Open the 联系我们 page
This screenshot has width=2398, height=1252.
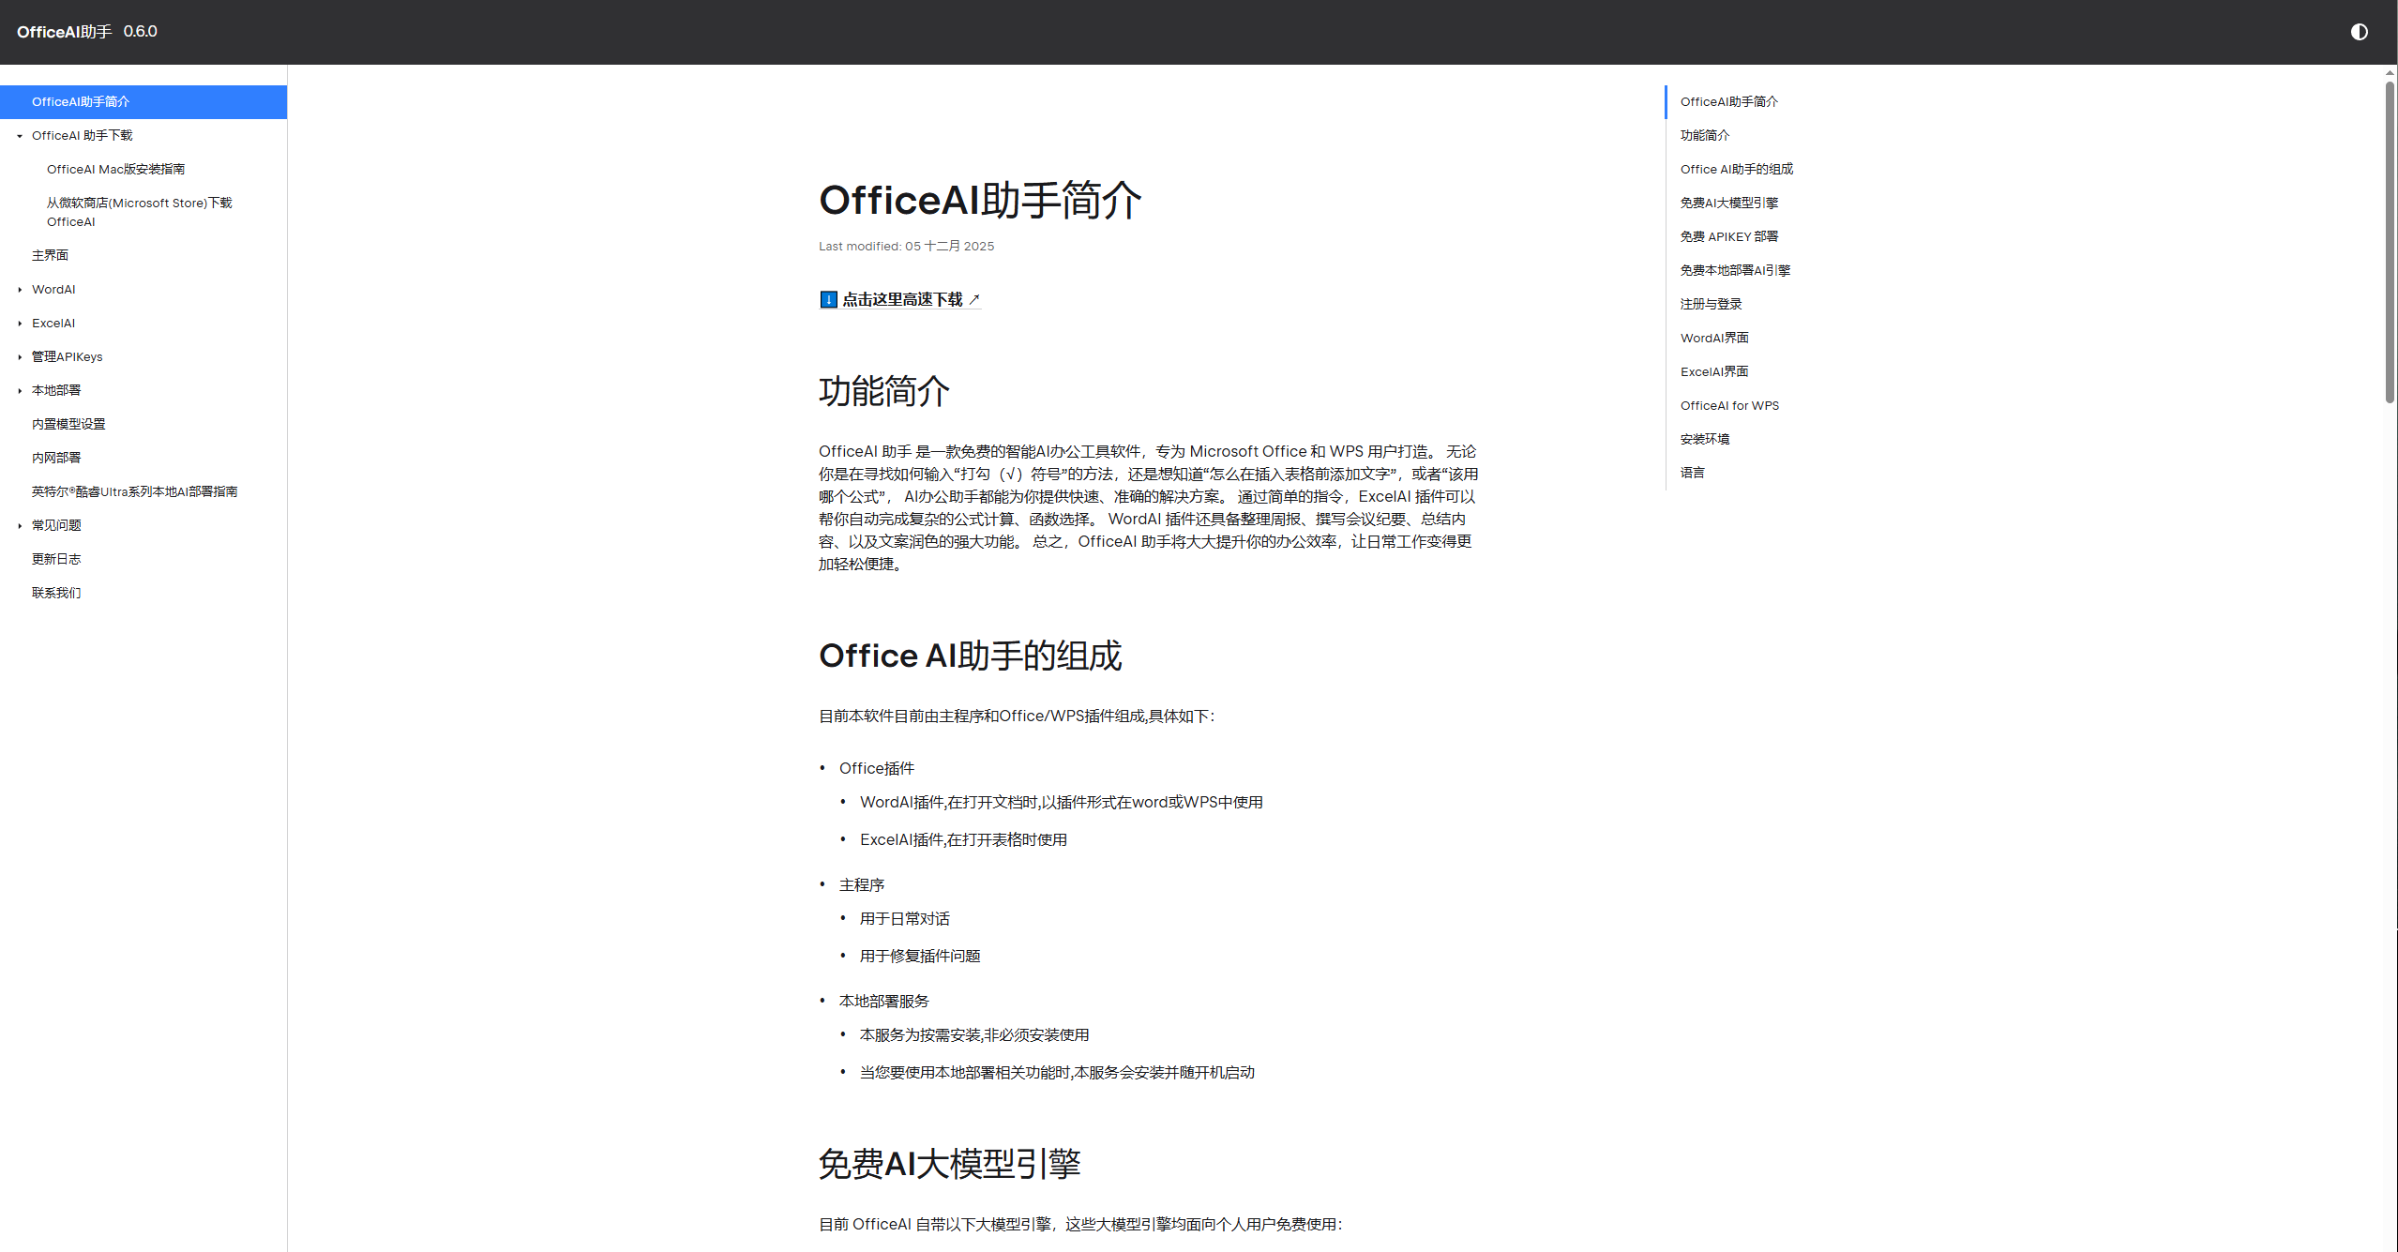point(56,593)
